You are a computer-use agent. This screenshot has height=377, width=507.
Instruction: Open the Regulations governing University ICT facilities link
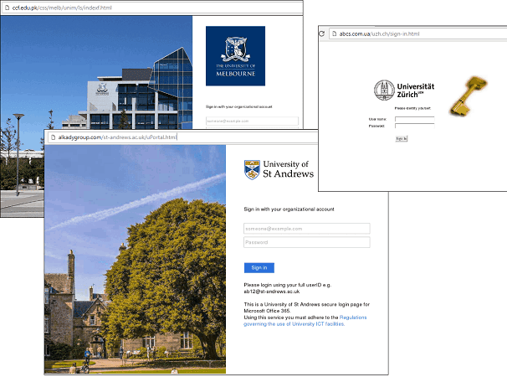point(305,322)
